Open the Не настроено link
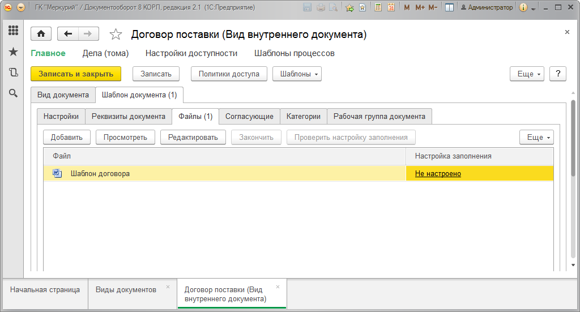580x312 pixels. (438, 174)
